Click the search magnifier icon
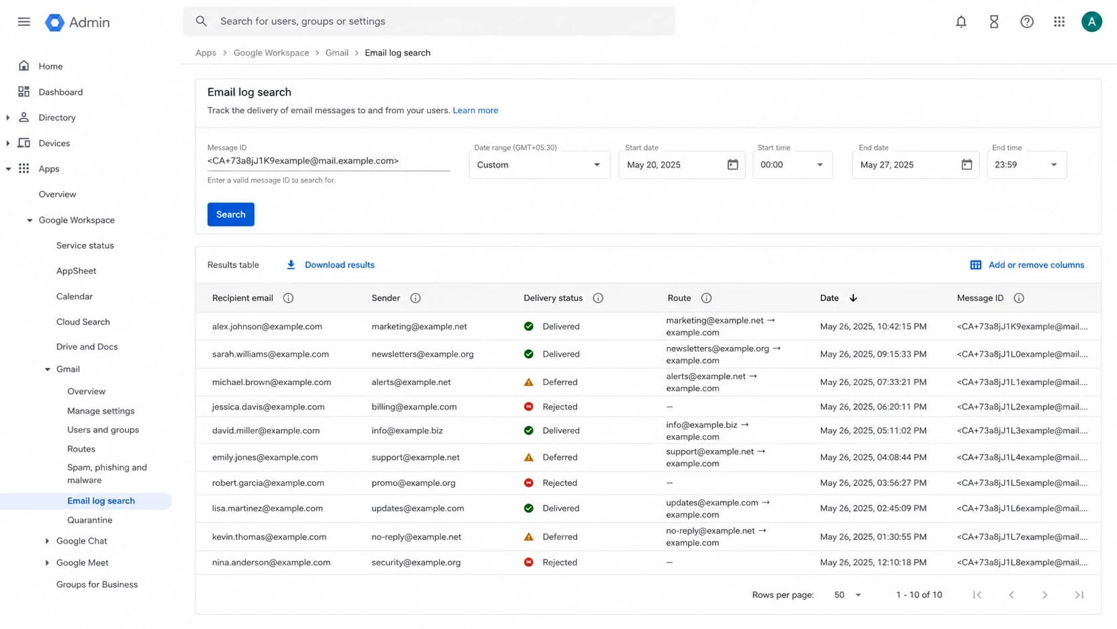1117x629 pixels. point(201,21)
